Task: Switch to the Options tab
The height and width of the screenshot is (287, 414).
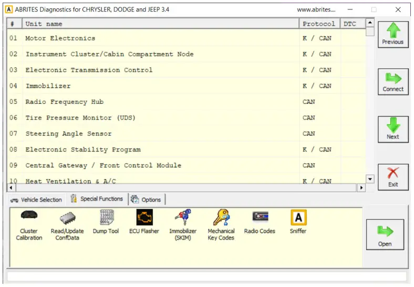Action: click(146, 200)
